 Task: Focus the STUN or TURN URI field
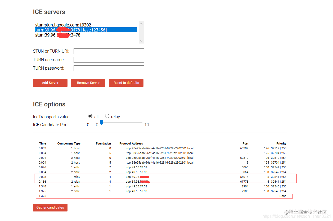(109, 51)
